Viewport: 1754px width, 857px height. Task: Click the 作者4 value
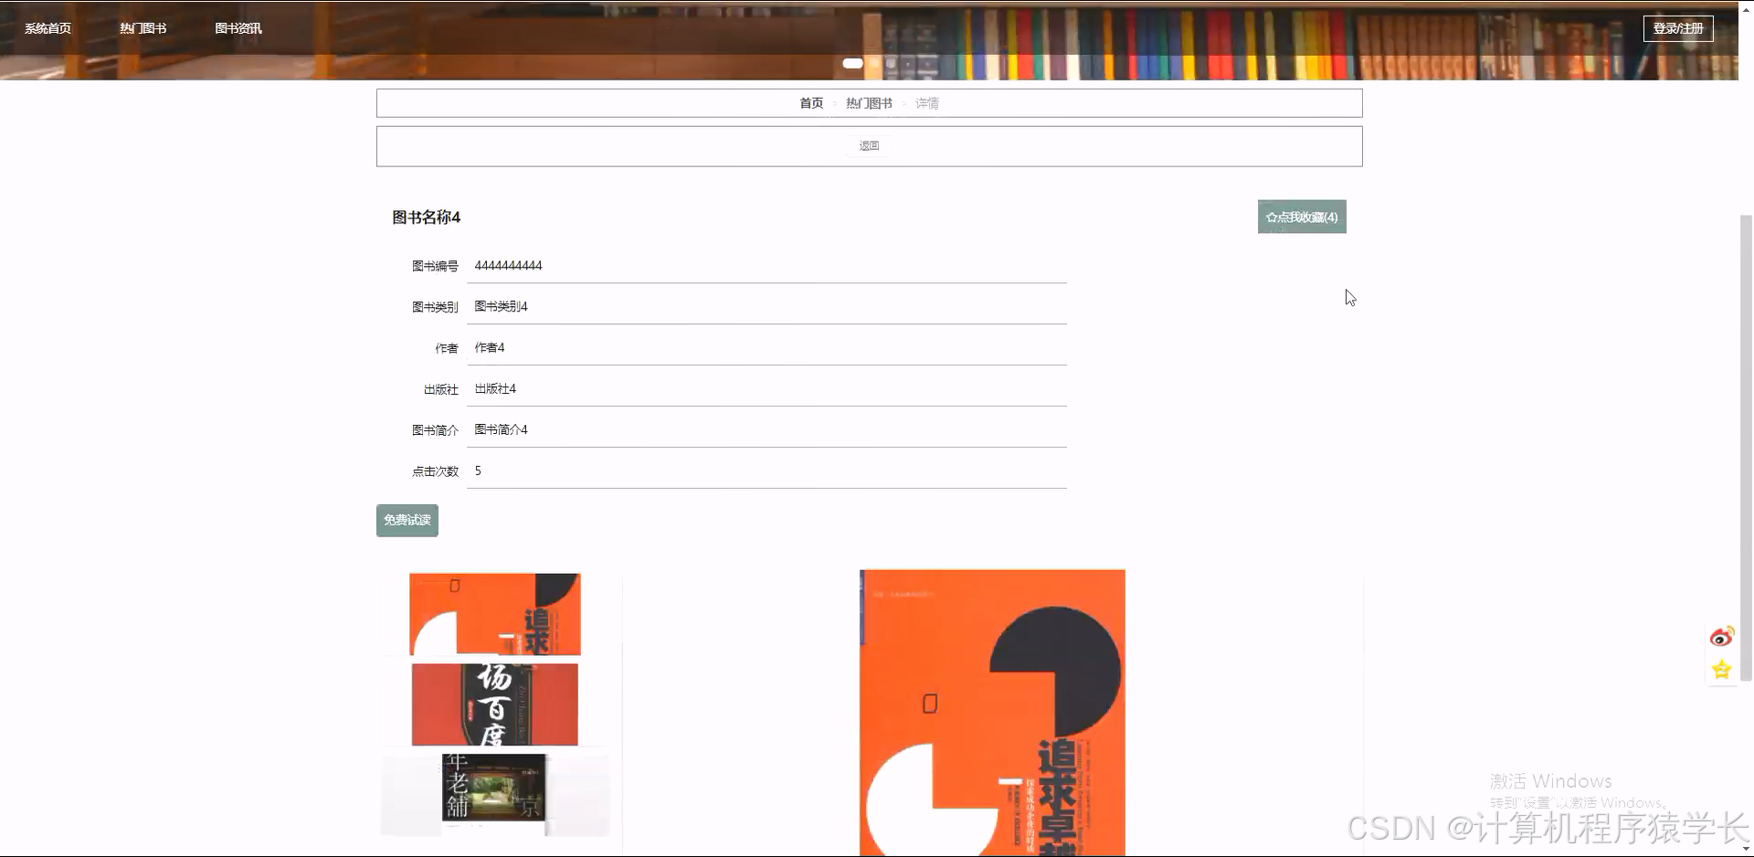[x=490, y=348]
